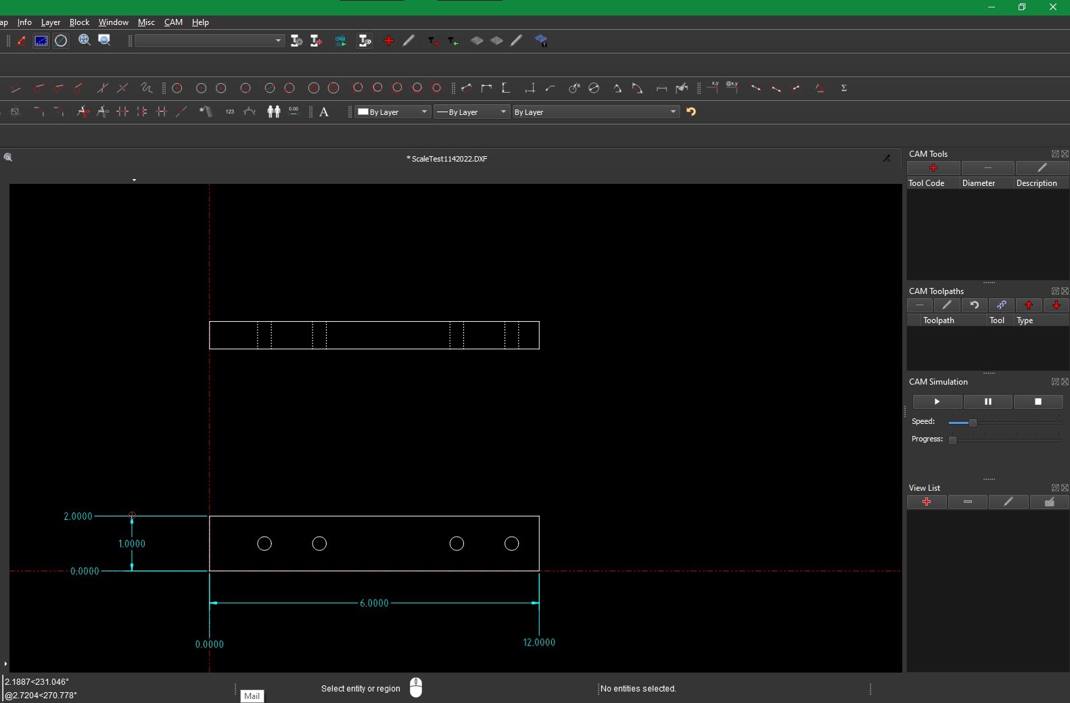Toggle the circle display mode icon
This screenshot has height=703, width=1070.
click(x=61, y=41)
